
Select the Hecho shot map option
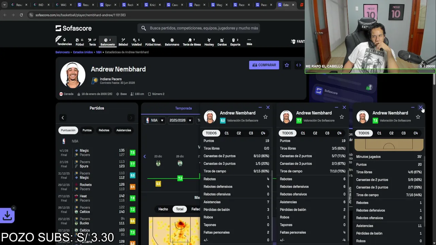click(163, 209)
